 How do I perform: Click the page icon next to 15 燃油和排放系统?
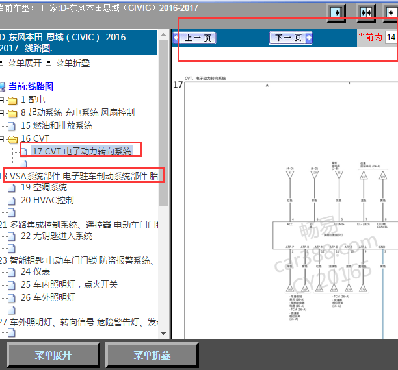click(12, 126)
